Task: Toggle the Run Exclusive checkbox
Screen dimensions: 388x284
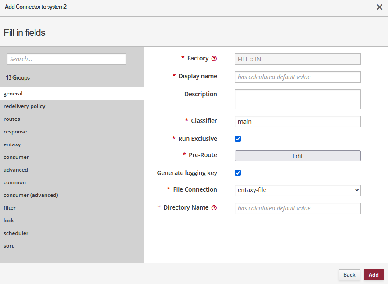Action: (238, 139)
